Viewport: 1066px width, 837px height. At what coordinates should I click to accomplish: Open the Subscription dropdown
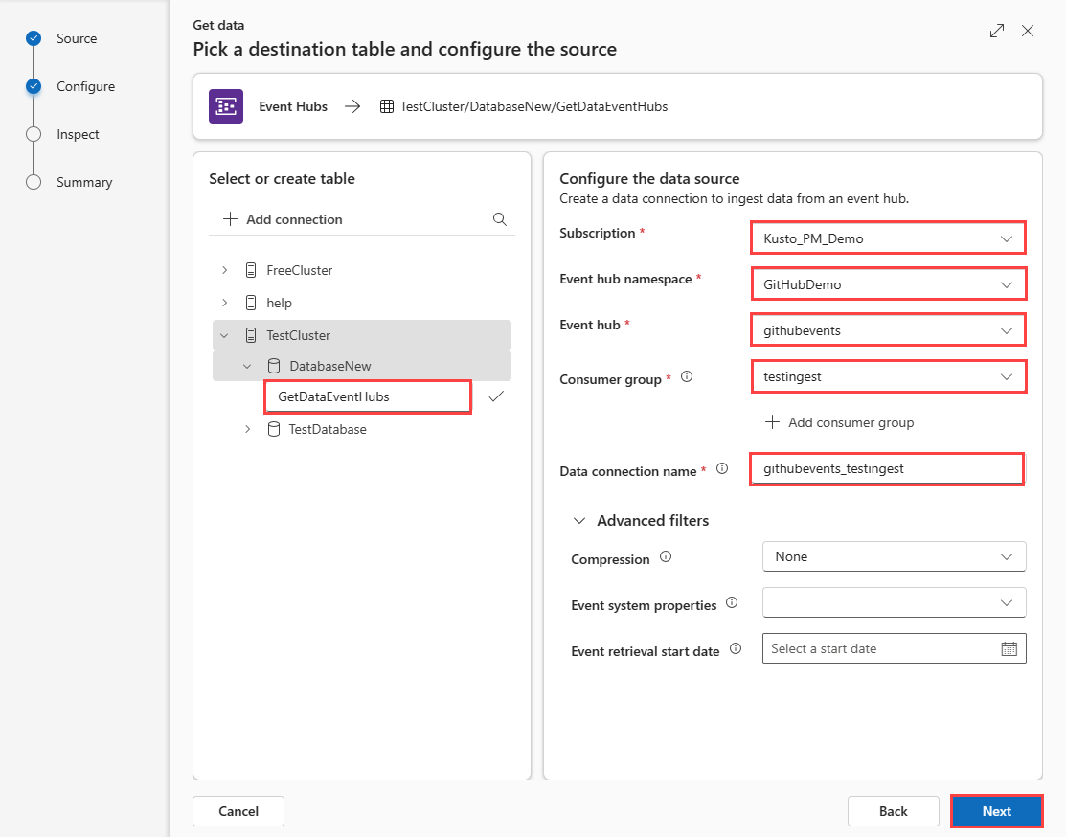pyautogui.click(x=887, y=238)
